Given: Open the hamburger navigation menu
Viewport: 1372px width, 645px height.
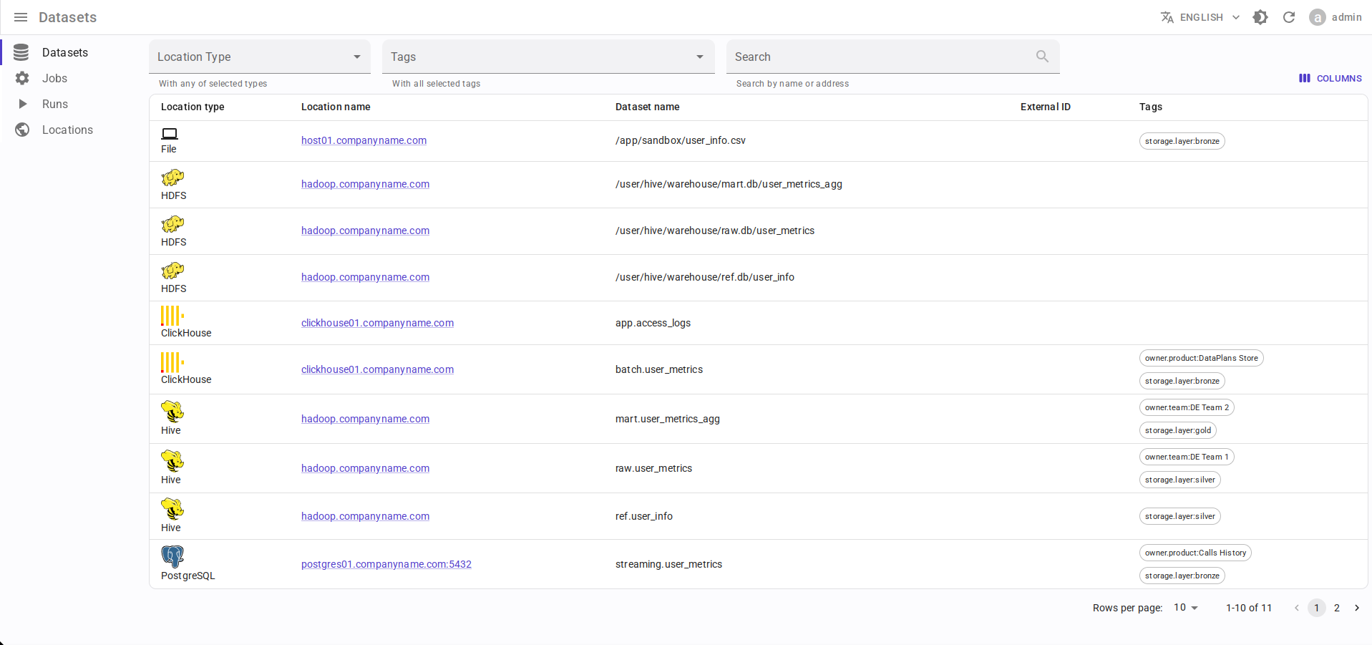Looking at the screenshot, I should coord(21,17).
